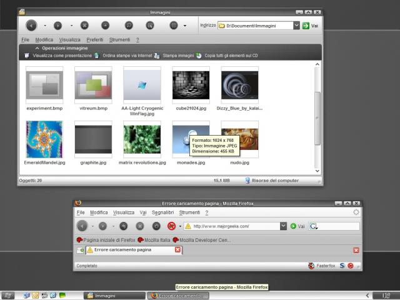The width and height of the screenshot is (400, 300).
Task: Click the Vai go button in Firefox
Action: point(297,226)
